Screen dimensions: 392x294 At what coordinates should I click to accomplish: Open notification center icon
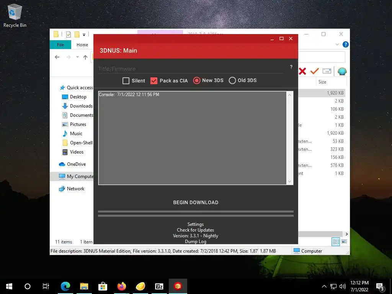point(380,287)
